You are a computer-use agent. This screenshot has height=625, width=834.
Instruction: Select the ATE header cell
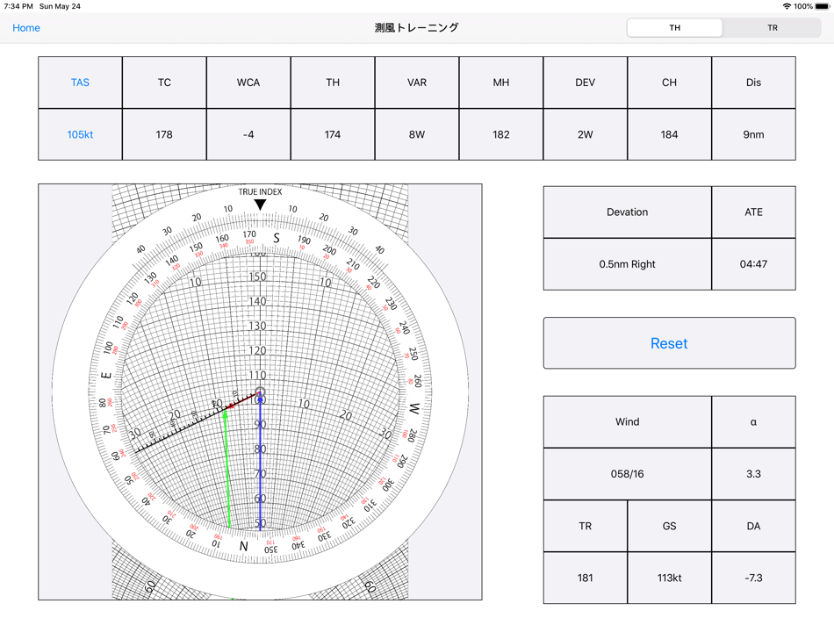[754, 212]
